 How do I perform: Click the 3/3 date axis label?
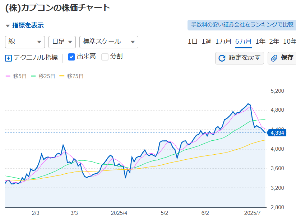coord(74,213)
